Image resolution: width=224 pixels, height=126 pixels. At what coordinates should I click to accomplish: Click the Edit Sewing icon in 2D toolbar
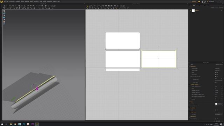pyautogui.click(x=87, y=8)
